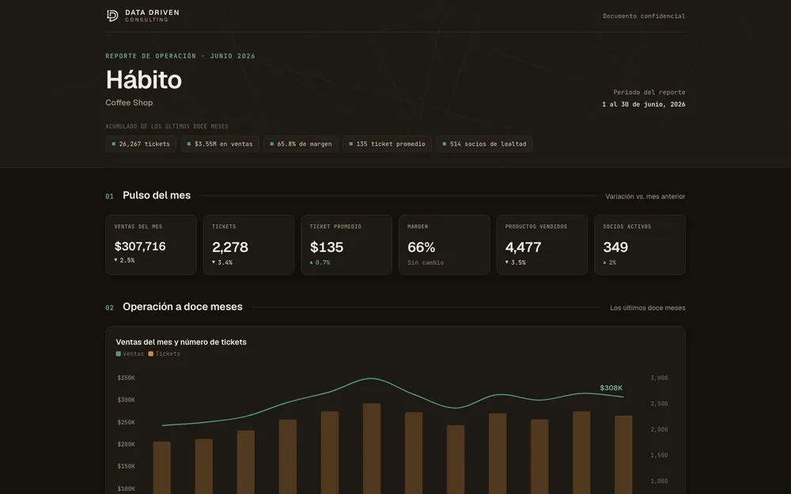Click the 'Variación vs. mes anterior' note
791x494 pixels.
645,197
